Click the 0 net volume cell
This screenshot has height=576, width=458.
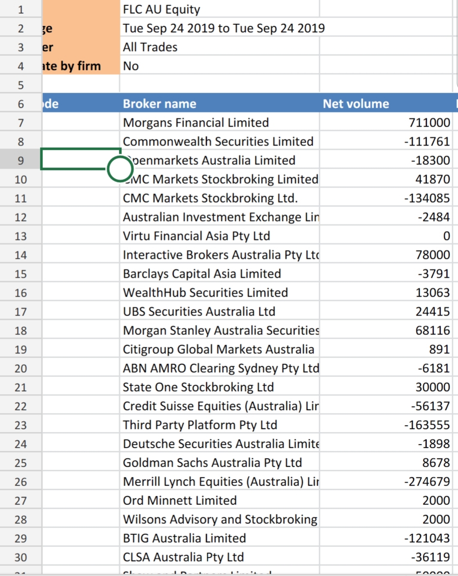pyautogui.click(x=386, y=236)
